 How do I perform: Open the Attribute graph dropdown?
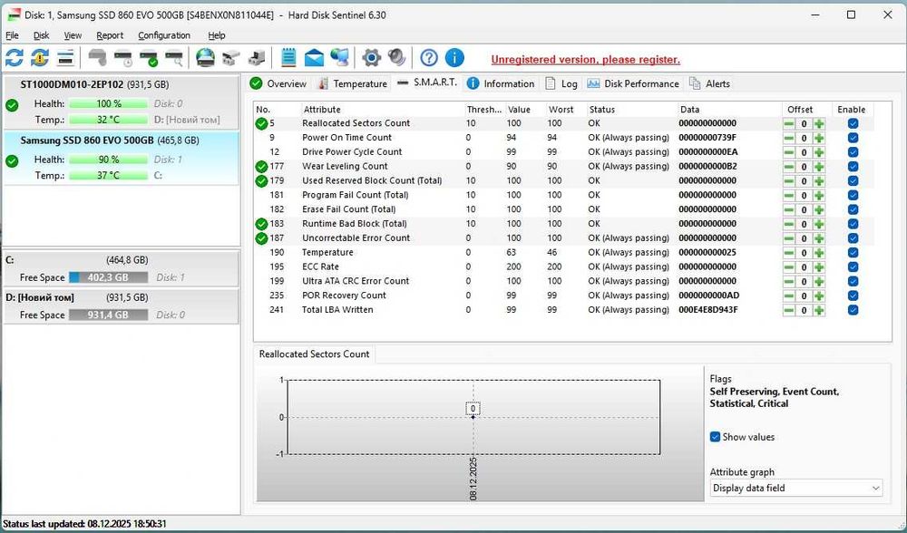pyautogui.click(x=796, y=488)
